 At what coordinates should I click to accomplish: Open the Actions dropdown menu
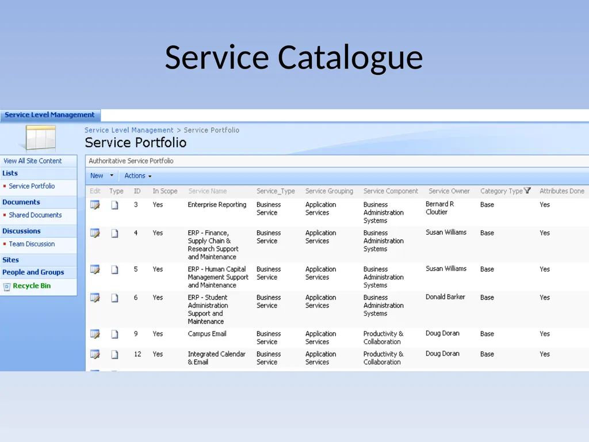point(138,176)
